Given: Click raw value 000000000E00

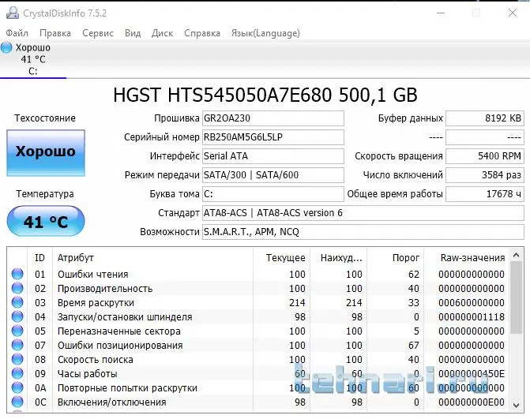Looking at the screenshot, I should click(472, 402).
